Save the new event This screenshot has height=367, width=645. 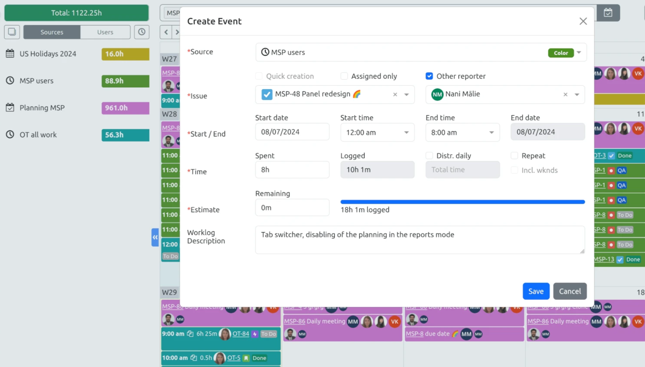536,291
